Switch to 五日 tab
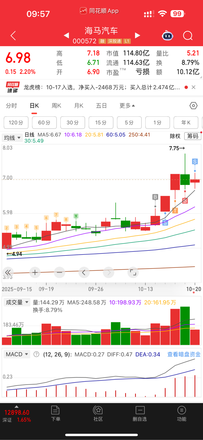Image resolution: width=203 pixels, height=440 pixels. pos(101,106)
